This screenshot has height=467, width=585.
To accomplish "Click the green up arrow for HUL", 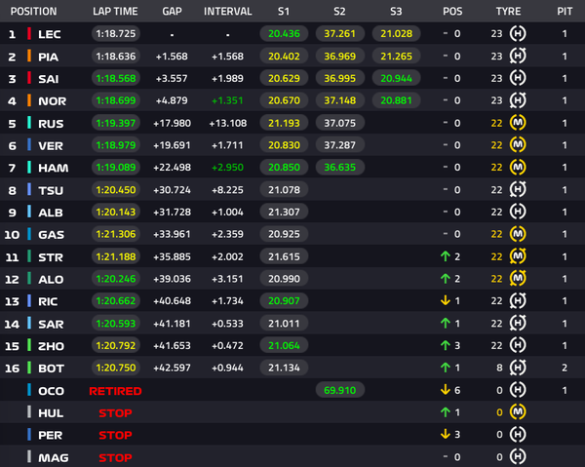I will (x=446, y=411).
